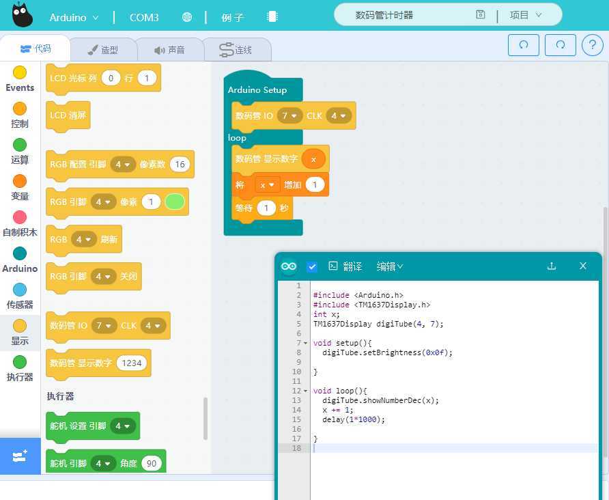
Task: Click the device board icon in header
Action: pyautogui.click(x=272, y=16)
